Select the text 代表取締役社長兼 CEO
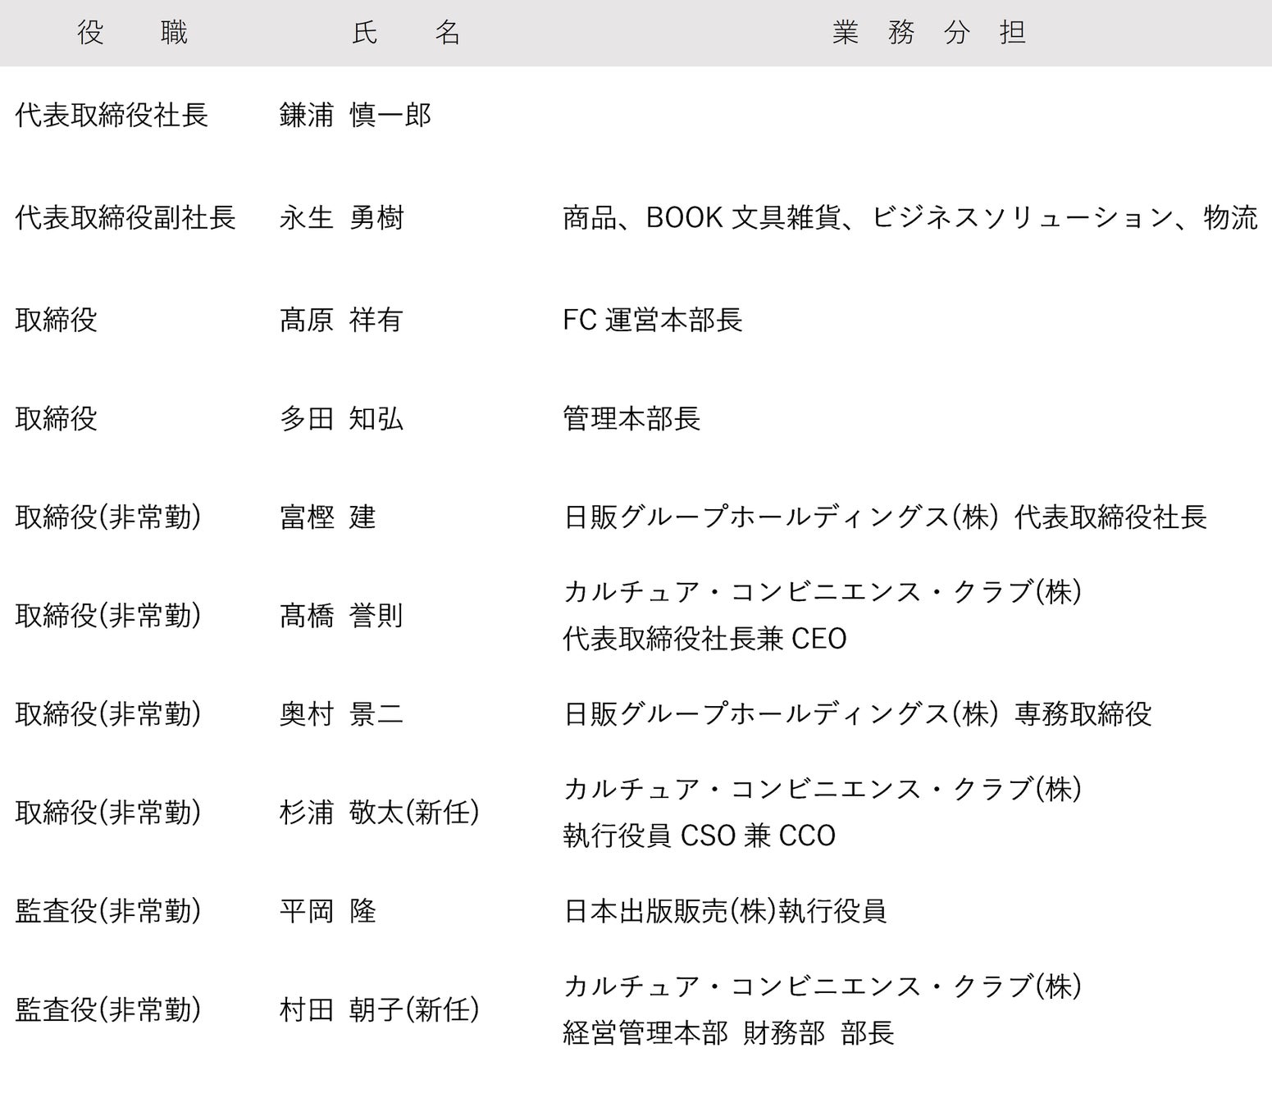The height and width of the screenshot is (1107, 1272). point(704,639)
